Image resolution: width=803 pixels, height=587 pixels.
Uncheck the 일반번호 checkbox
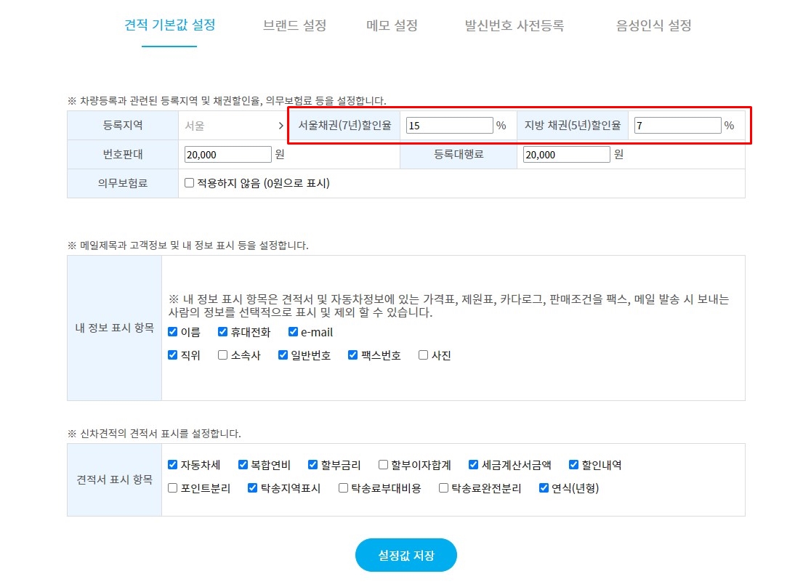283,355
